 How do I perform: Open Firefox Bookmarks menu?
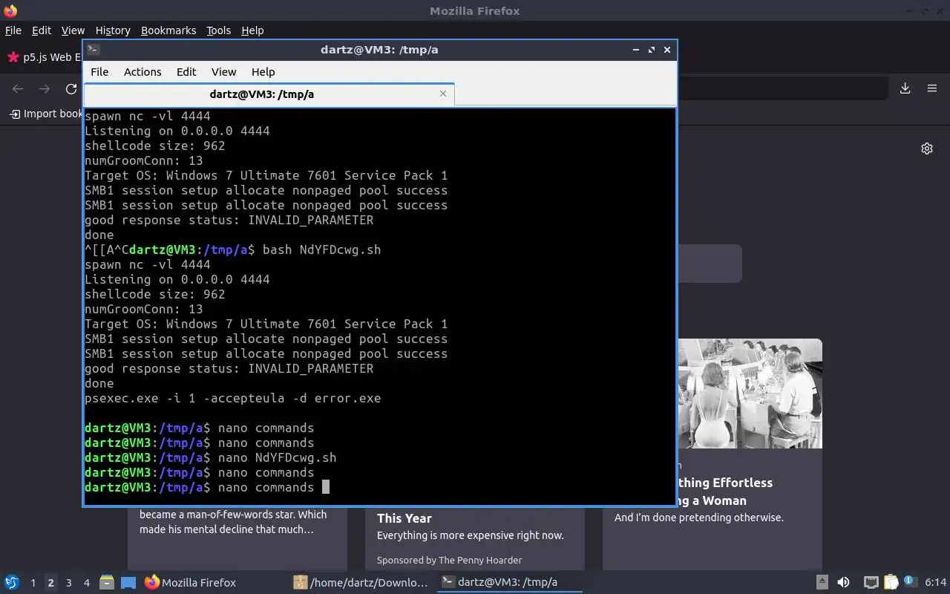click(x=168, y=30)
